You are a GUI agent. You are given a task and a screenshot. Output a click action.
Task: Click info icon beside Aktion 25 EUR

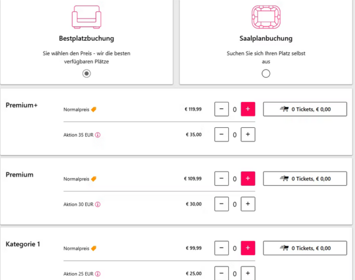tap(98, 274)
